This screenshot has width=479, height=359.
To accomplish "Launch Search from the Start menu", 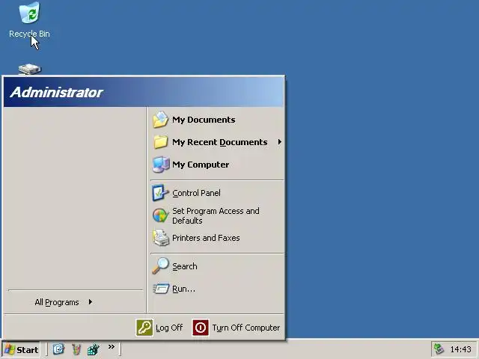I will coord(217,266).
